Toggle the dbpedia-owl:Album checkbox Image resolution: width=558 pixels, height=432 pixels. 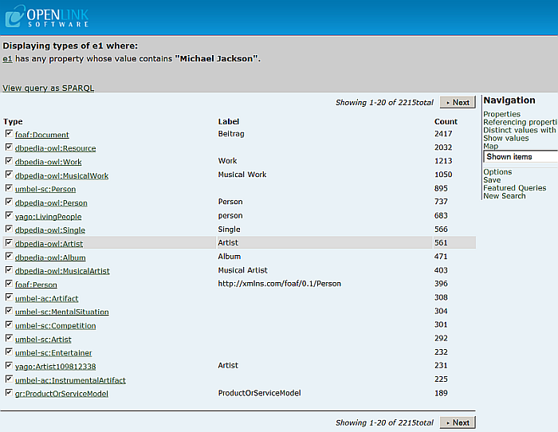9,256
